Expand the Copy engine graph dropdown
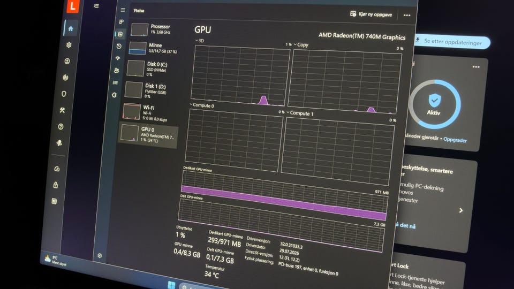Screen dimensions: 514x289 pos(295,44)
